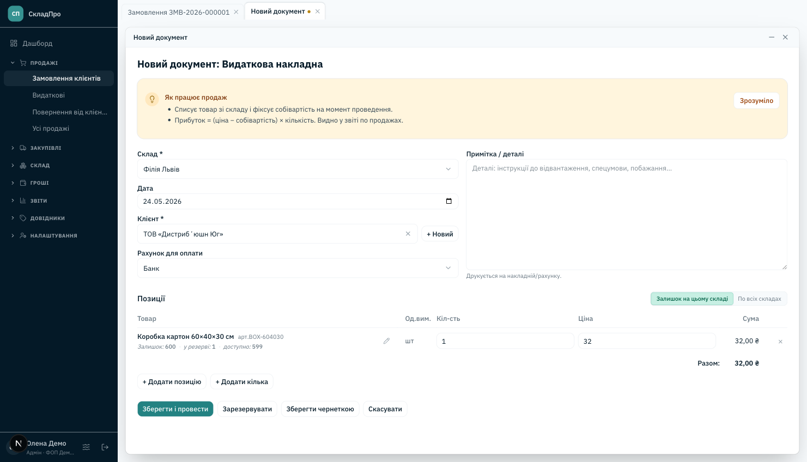Click the article code арт.BOX-604030
Image resolution: width=807 pixels, height=462 pixels.
(260, 337)
